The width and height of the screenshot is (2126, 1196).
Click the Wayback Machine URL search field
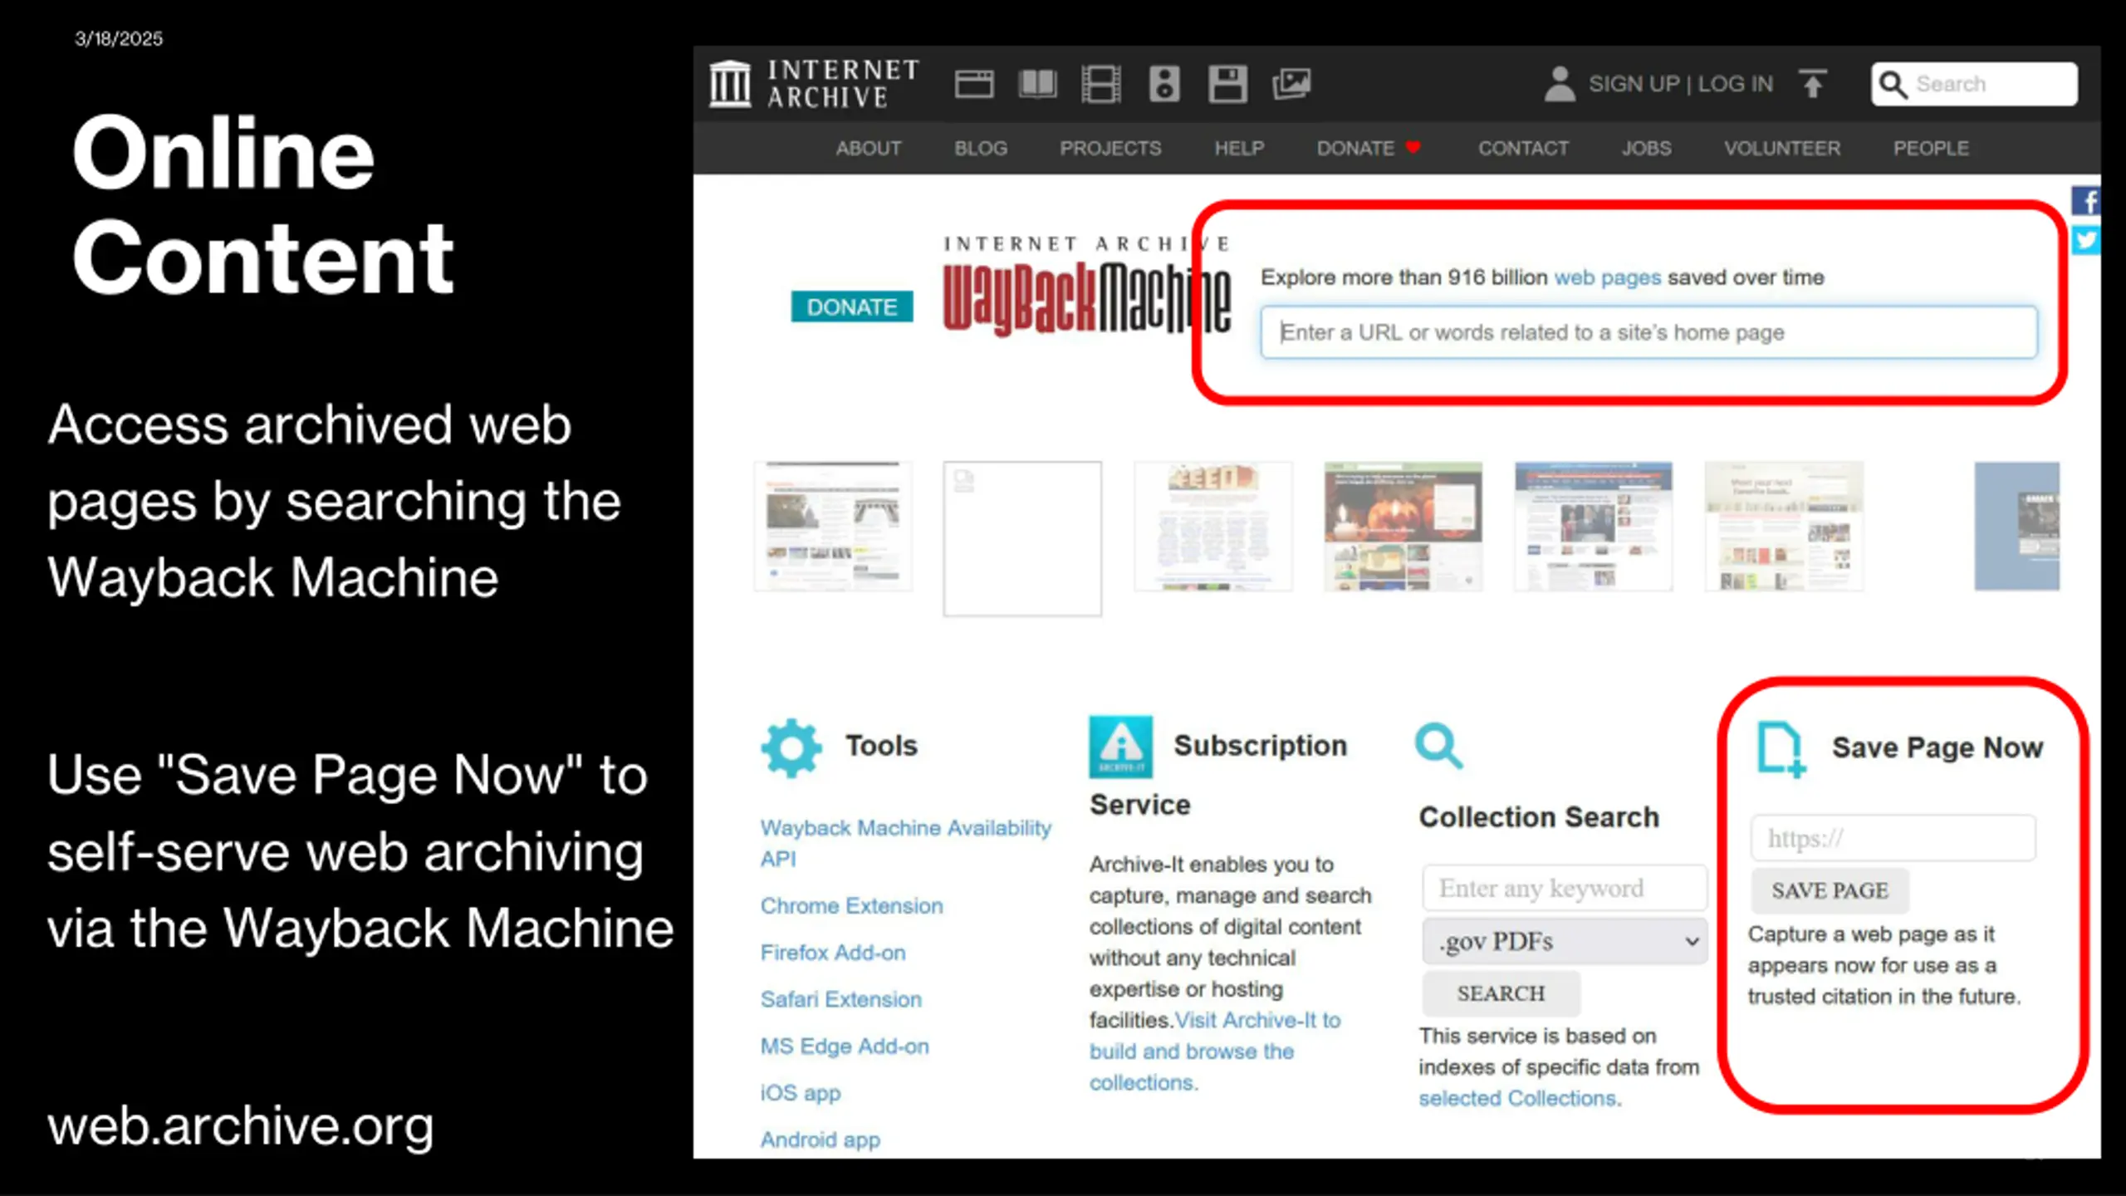pyautogui.click(x=1648, y=332)
